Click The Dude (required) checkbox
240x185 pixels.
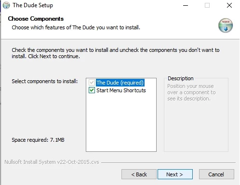pyautogui.click(x=92, y=83)
